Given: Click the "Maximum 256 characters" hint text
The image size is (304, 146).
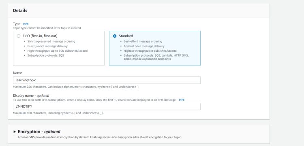Looking at the screenshot, I should pyautogui.click(x=76, y=87).
